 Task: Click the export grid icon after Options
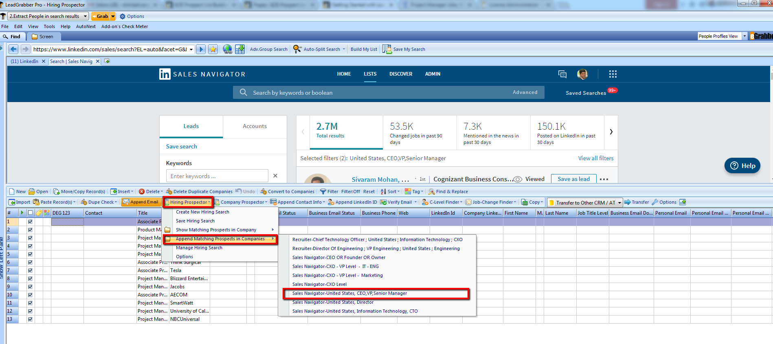tap(683, 202)
